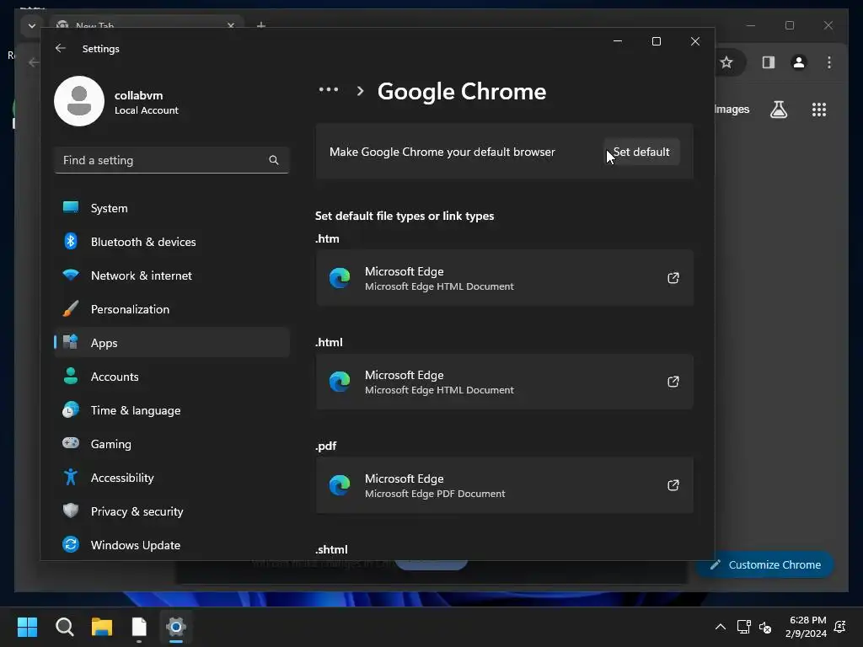Click the Microsoft Edge icon under .html
863x647 pixels.
[x=340, y=382]
